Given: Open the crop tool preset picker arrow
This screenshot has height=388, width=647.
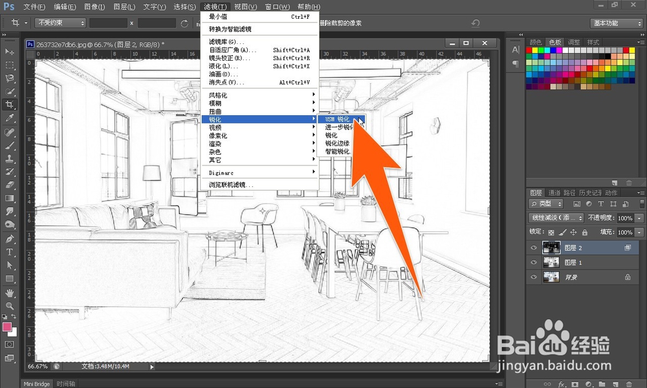Looking at the screenshot, I should [x=26, y=23].
